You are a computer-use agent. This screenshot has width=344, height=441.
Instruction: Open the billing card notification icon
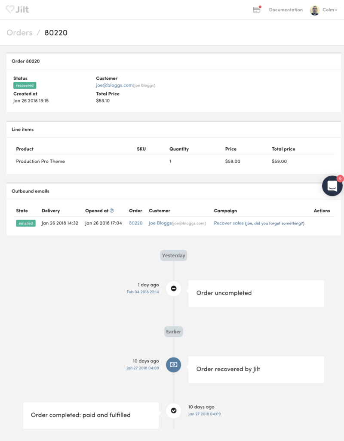[x=257, y=9]
